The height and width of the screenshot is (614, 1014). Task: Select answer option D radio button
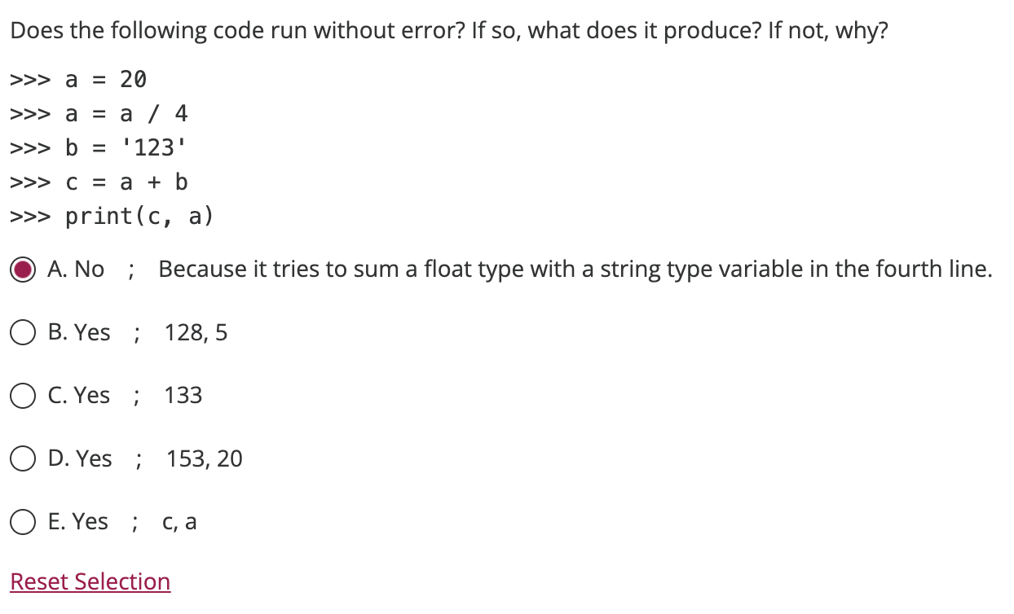pos(23,458)
